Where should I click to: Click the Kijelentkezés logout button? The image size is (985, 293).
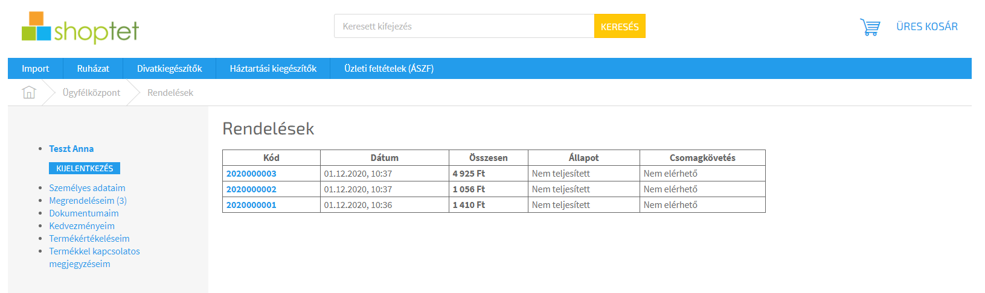click(85, 168)
